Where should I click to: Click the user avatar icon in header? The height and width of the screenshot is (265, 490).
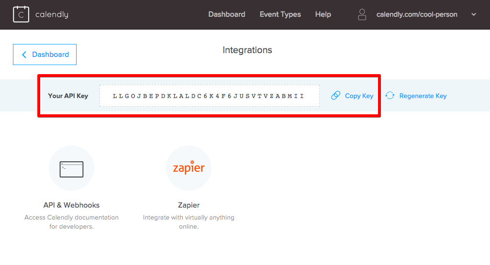[362, 14]
